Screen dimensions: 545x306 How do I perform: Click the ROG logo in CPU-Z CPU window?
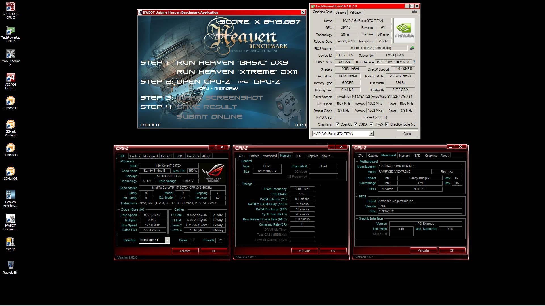point(213,173)
